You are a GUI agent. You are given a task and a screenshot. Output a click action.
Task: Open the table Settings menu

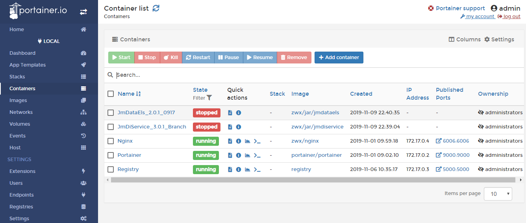pos(499,39)
